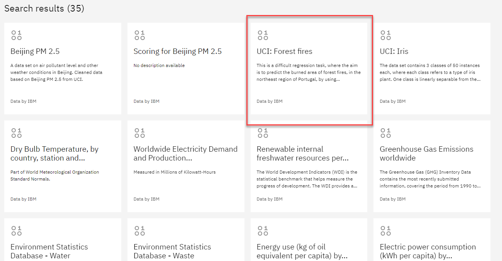Click the data icon above Electric power consumption
Viewport: 502px width, 261px height.
[x=385, y=231]
